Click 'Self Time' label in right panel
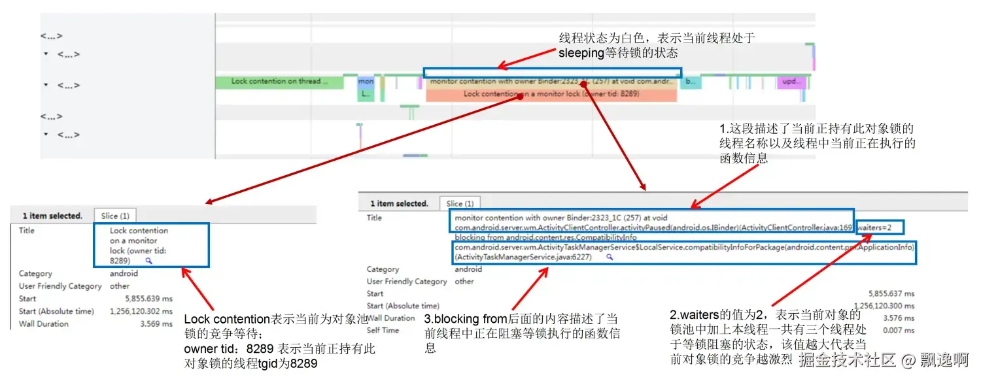The image size is (981, 381). click(383, 331)
